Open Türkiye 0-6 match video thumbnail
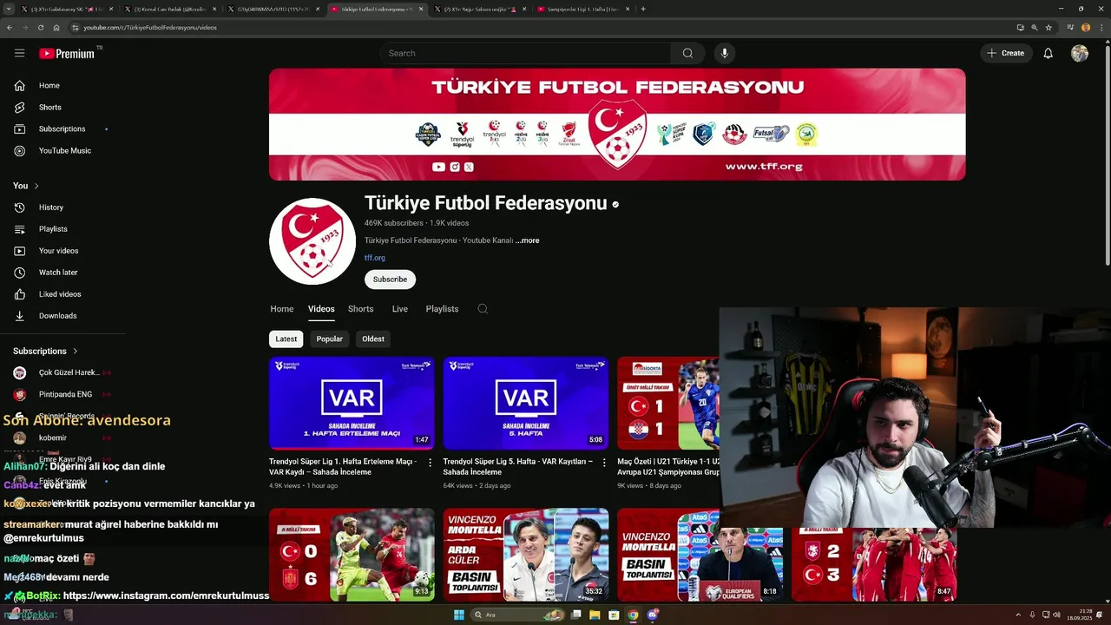Image resolution: width=1111 pixels, height=625 pixels. [x=352, y=555]
